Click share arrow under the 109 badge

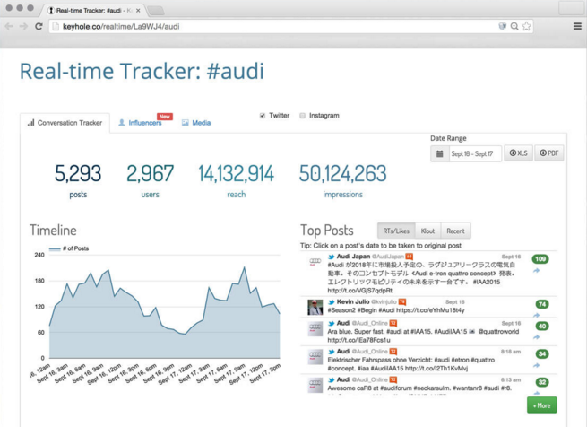tap(537, 271)
